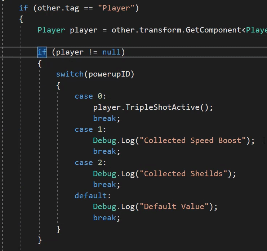
Task: Click the switch keyword
Action: (70, 74)
